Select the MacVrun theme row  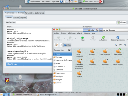[29, 64]
